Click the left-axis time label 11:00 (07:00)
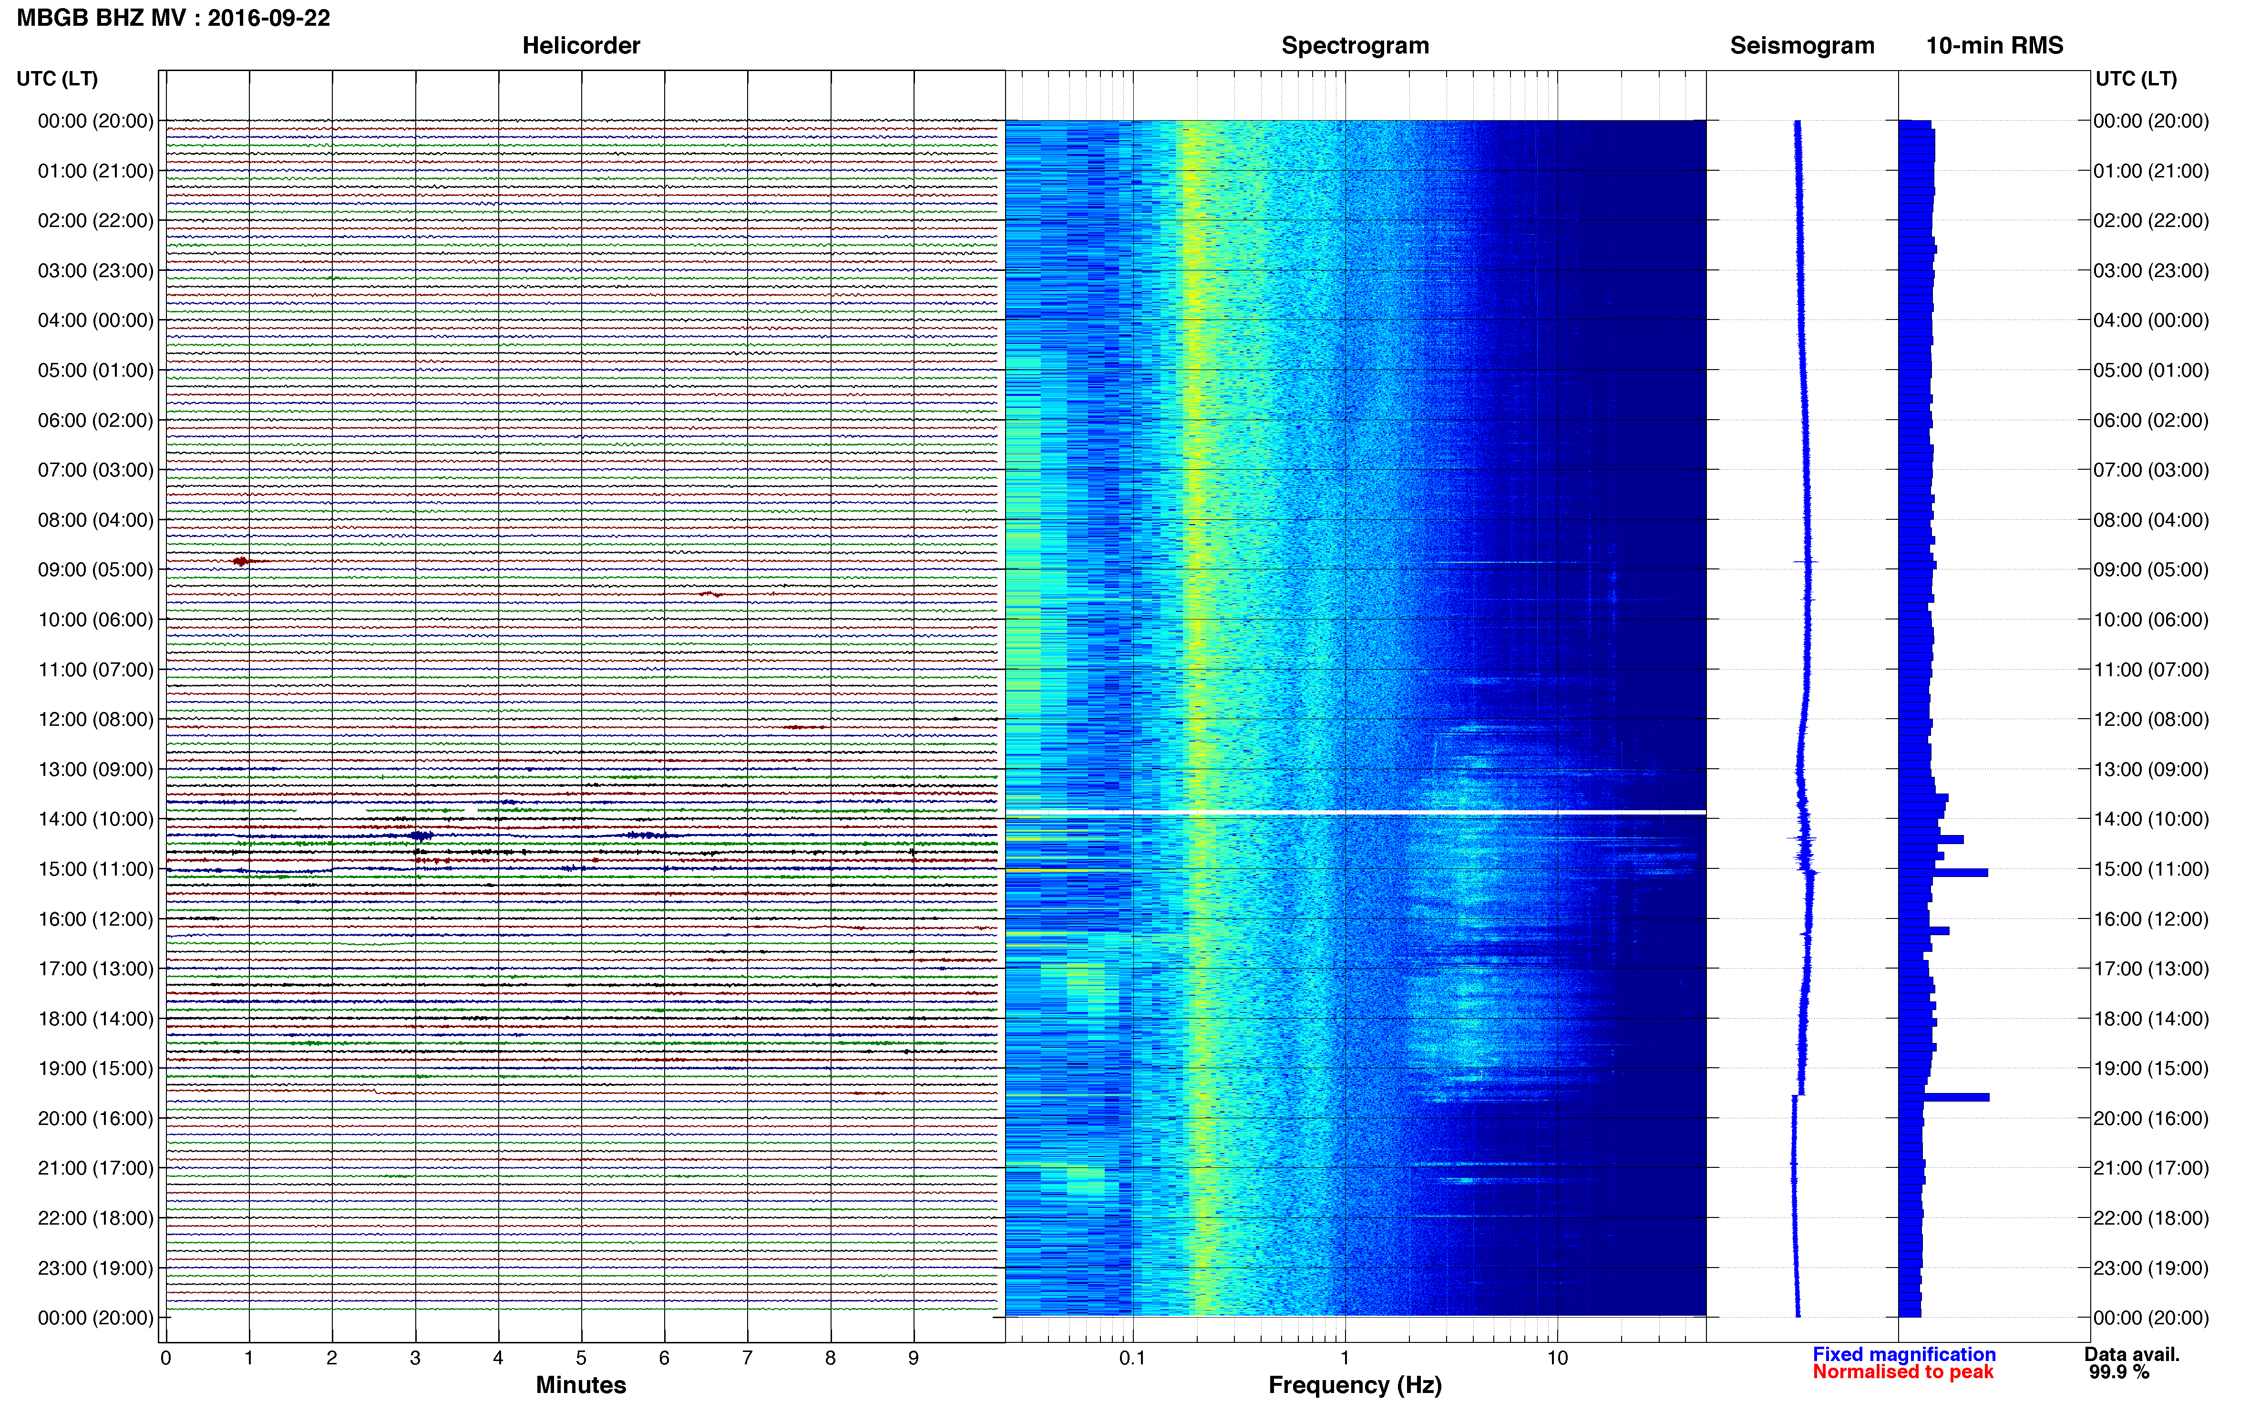 (x=95, y=670)
